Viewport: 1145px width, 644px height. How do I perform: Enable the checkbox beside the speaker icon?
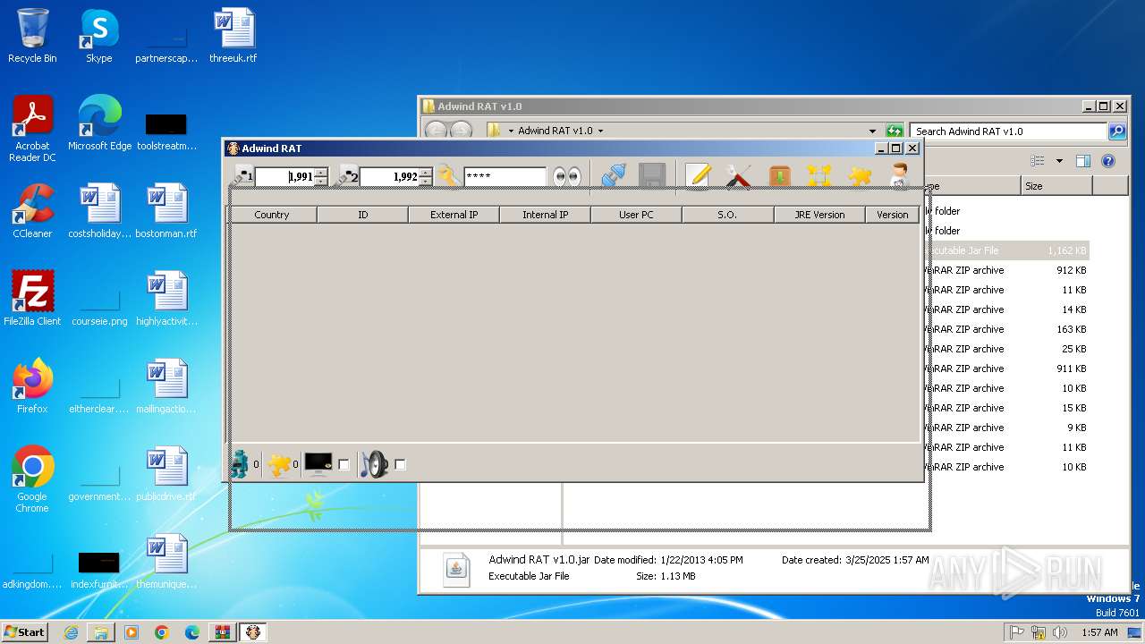pyautogui.click(x=400, y=464)
